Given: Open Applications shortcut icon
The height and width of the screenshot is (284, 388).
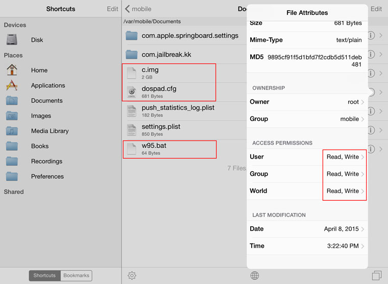Looking at the screenshot, I should [x=12, y=85].
